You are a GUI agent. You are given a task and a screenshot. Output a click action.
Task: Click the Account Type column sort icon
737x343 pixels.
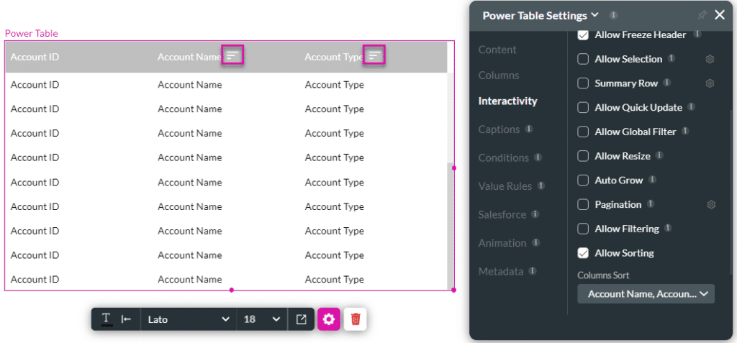(374, 55)
